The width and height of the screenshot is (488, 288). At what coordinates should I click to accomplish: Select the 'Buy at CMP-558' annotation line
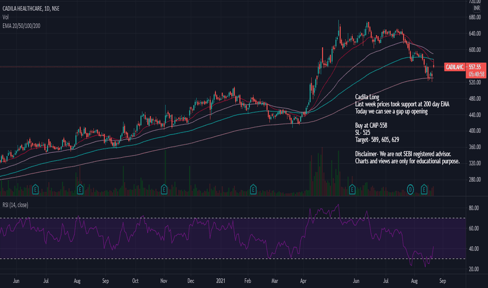[x=371, y=126]
